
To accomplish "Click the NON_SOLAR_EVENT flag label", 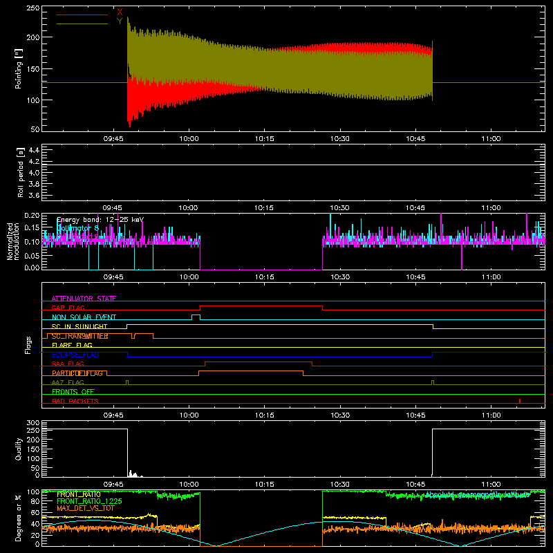I will (84, 317).
